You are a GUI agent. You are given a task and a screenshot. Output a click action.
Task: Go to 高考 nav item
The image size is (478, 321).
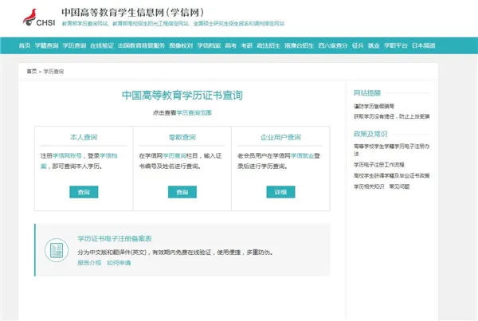[231, 45]
